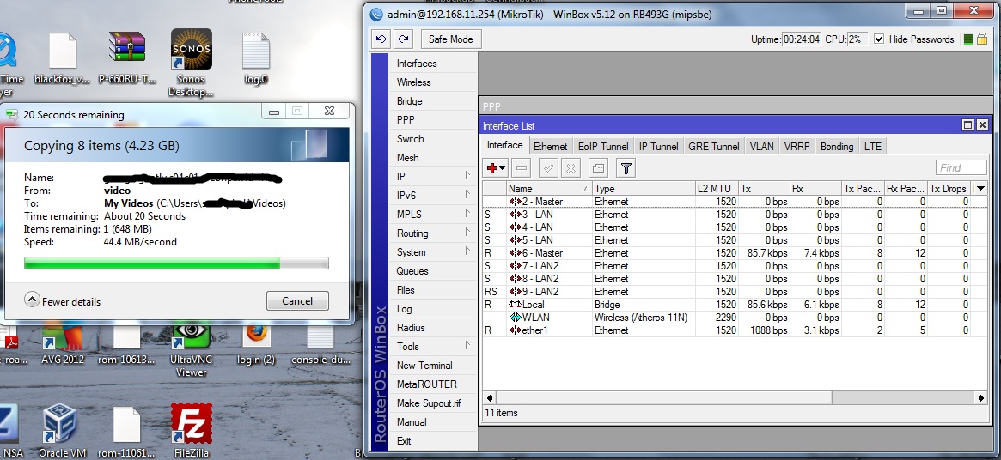Click the Local bridge interface icon

pos(516,305)
